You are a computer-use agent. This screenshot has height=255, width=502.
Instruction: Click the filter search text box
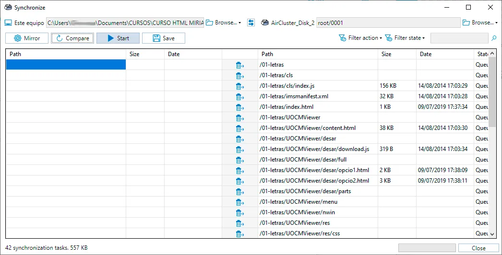[459, 38]
